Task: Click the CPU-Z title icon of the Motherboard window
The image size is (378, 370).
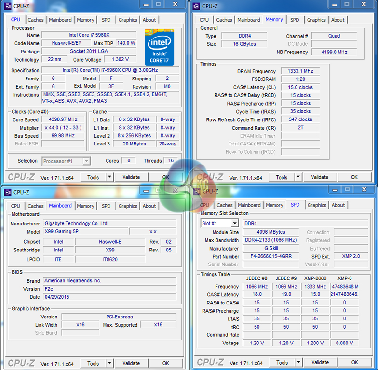Action: (x=7, y=192)
